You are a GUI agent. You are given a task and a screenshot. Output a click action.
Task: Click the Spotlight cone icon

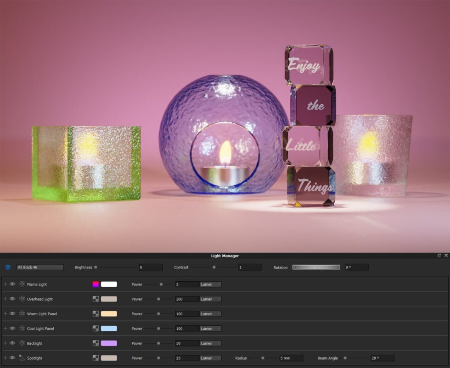pos(22,358)
